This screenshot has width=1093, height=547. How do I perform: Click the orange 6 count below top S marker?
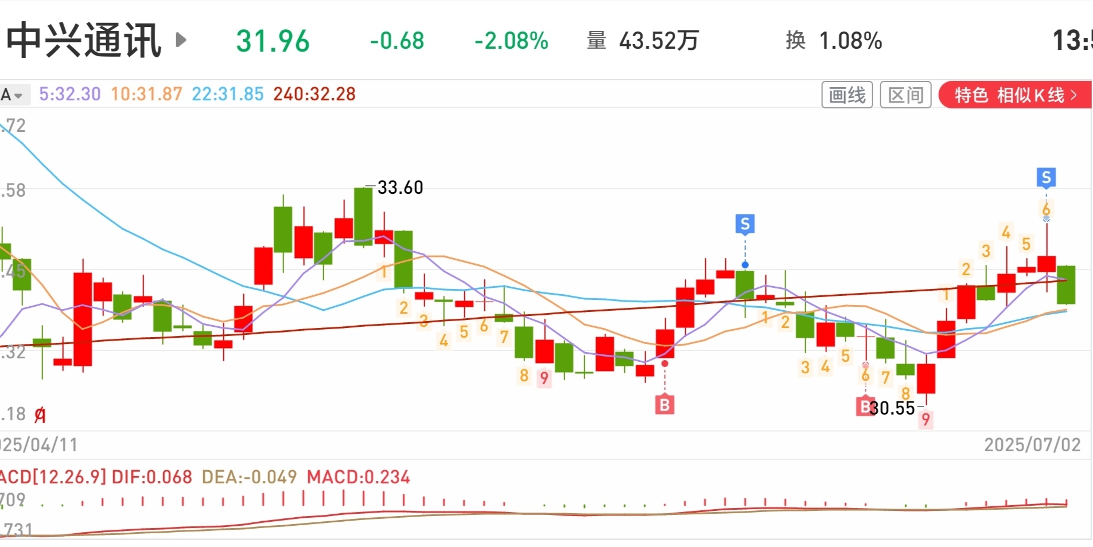(x=1046, y=209)
